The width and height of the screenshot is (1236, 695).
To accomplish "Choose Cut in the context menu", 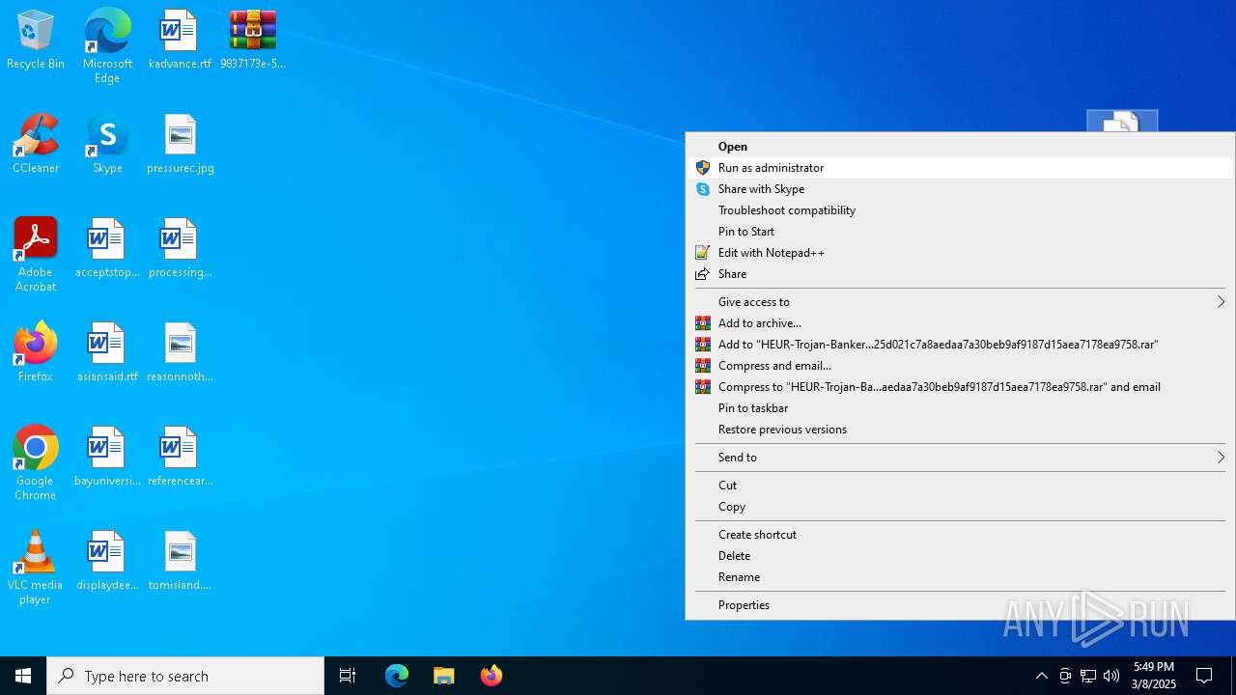I will click(x=960, y=486).
